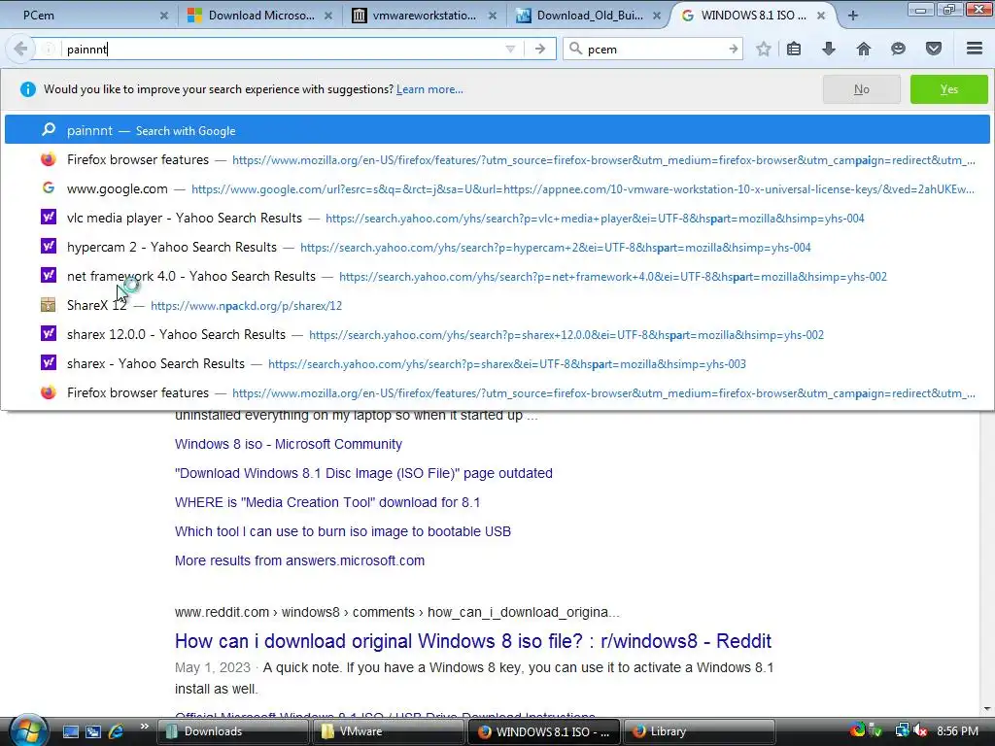
Task: Expand the quick launch chevron
Action: pos(144,727)
